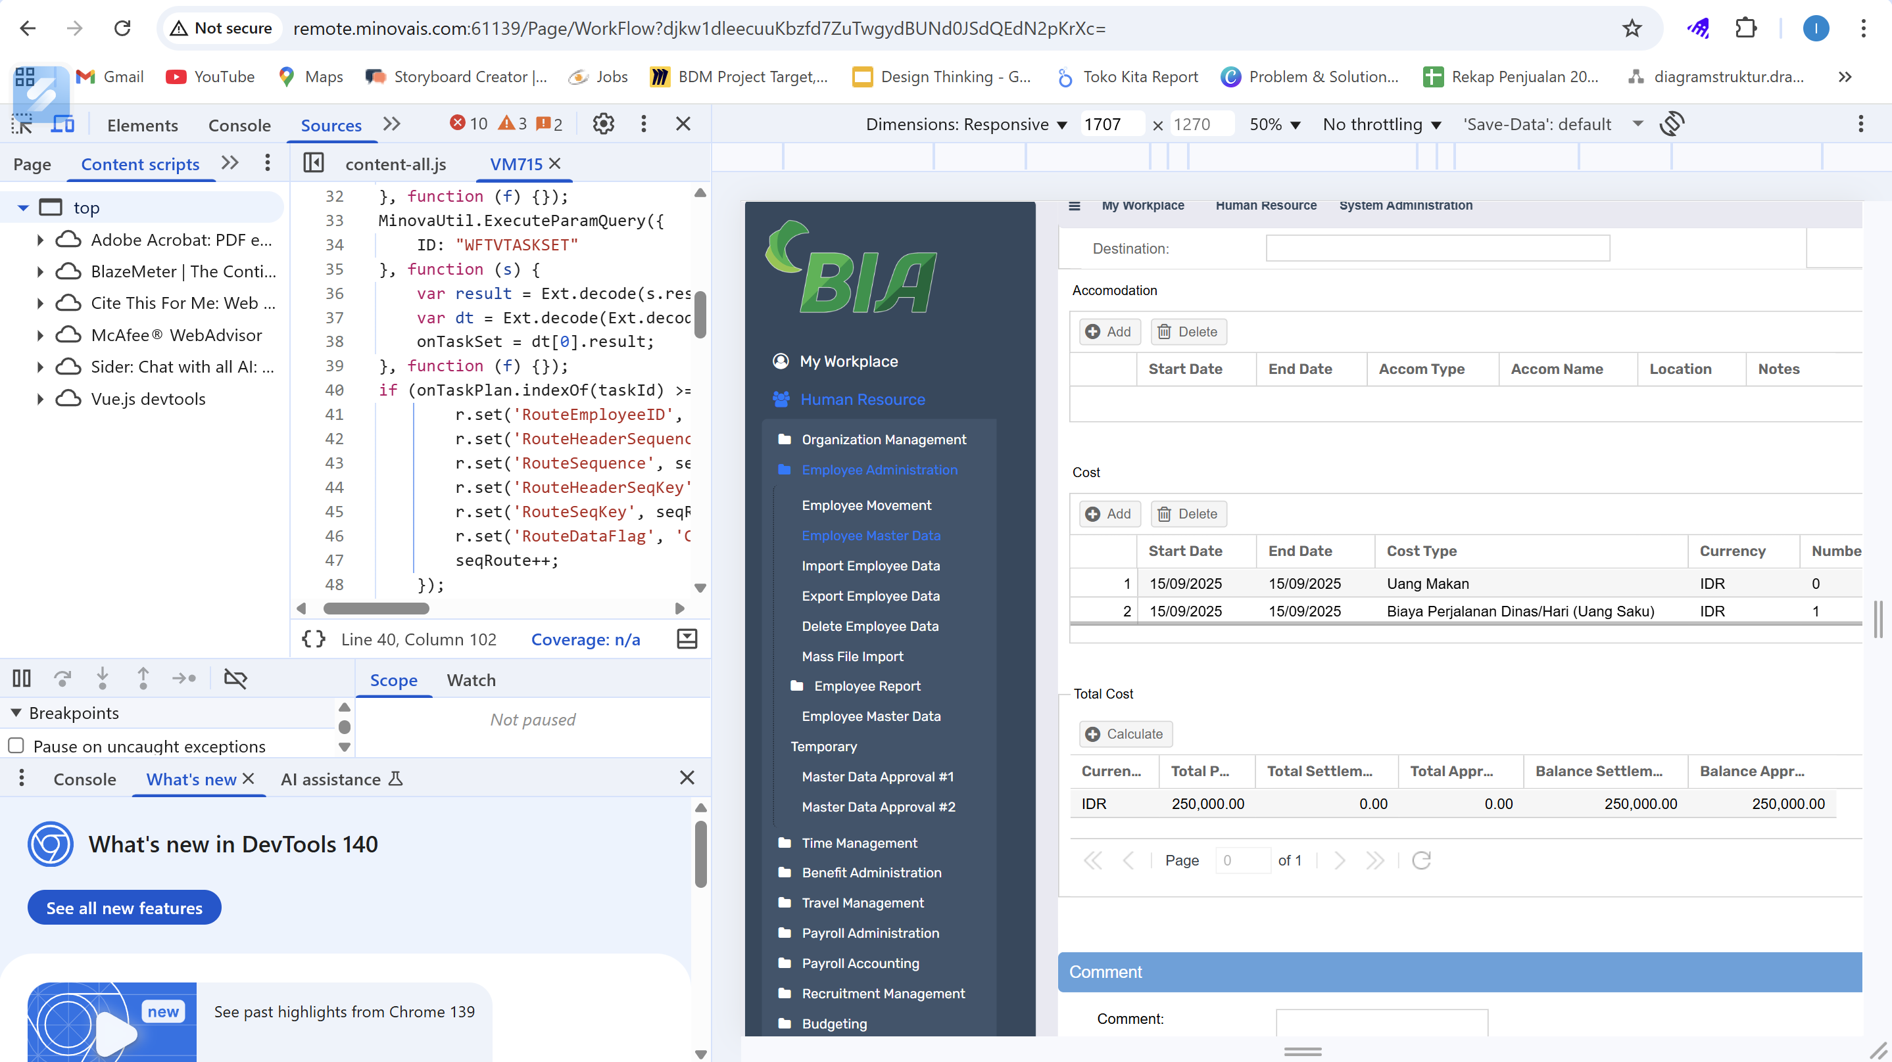The height and width of the screenshot is (1062, 1892).
Task: Open the Watch tab in debugger pane
Action: tap(471, 680)
